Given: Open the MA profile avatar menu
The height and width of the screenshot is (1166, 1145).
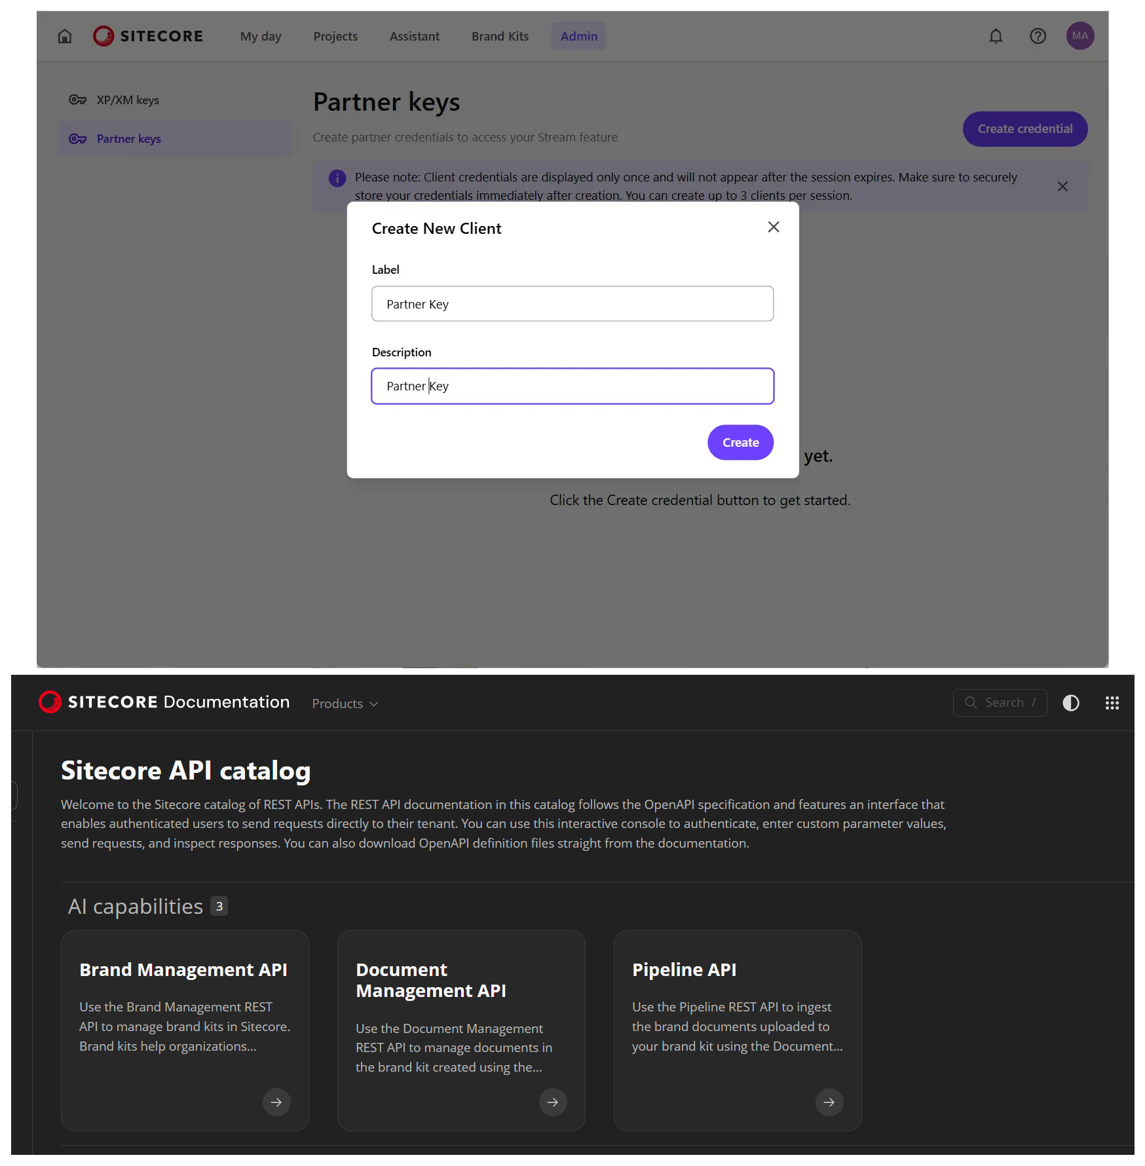Looking at the screenshot, I should tap(1079, 37).
